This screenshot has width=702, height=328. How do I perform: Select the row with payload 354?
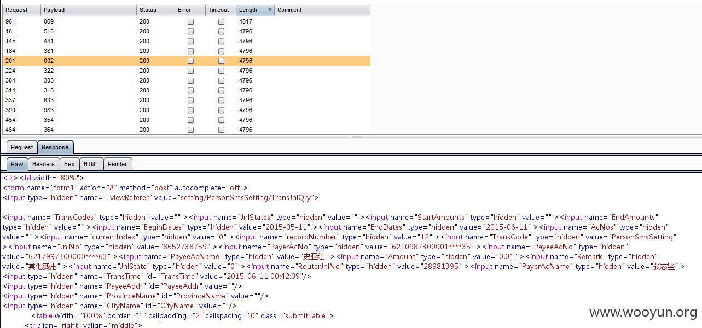(x=186, y=120)
